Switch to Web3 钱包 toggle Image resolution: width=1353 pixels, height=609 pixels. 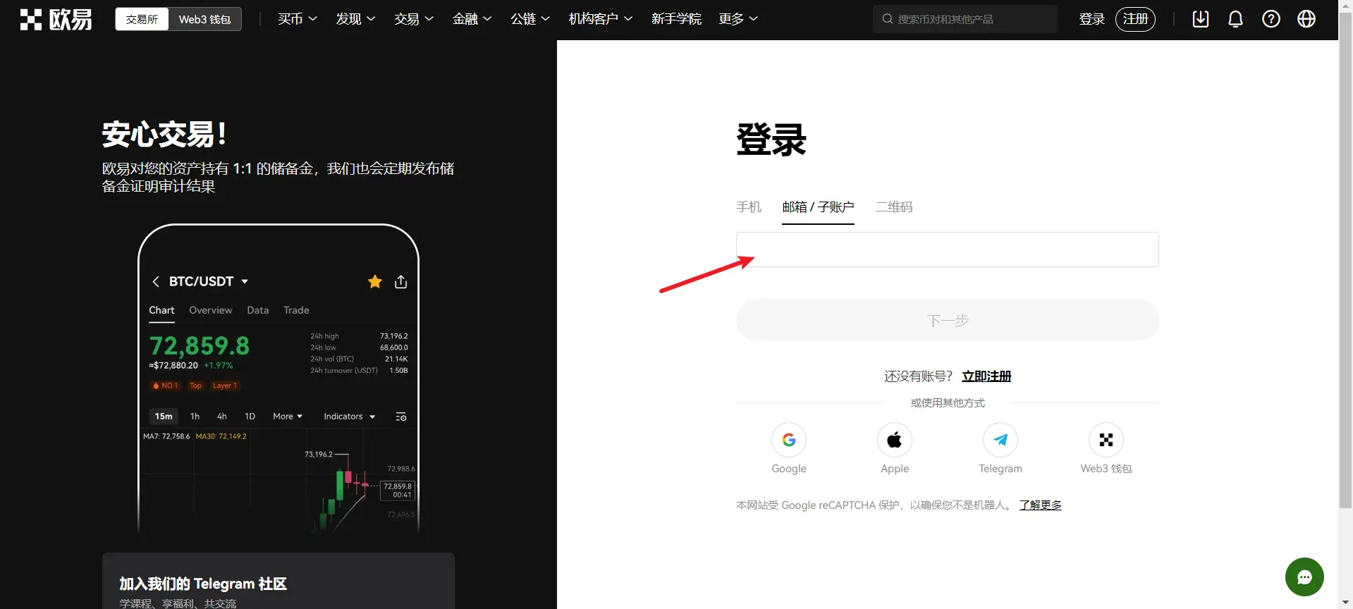coord(204,19)
